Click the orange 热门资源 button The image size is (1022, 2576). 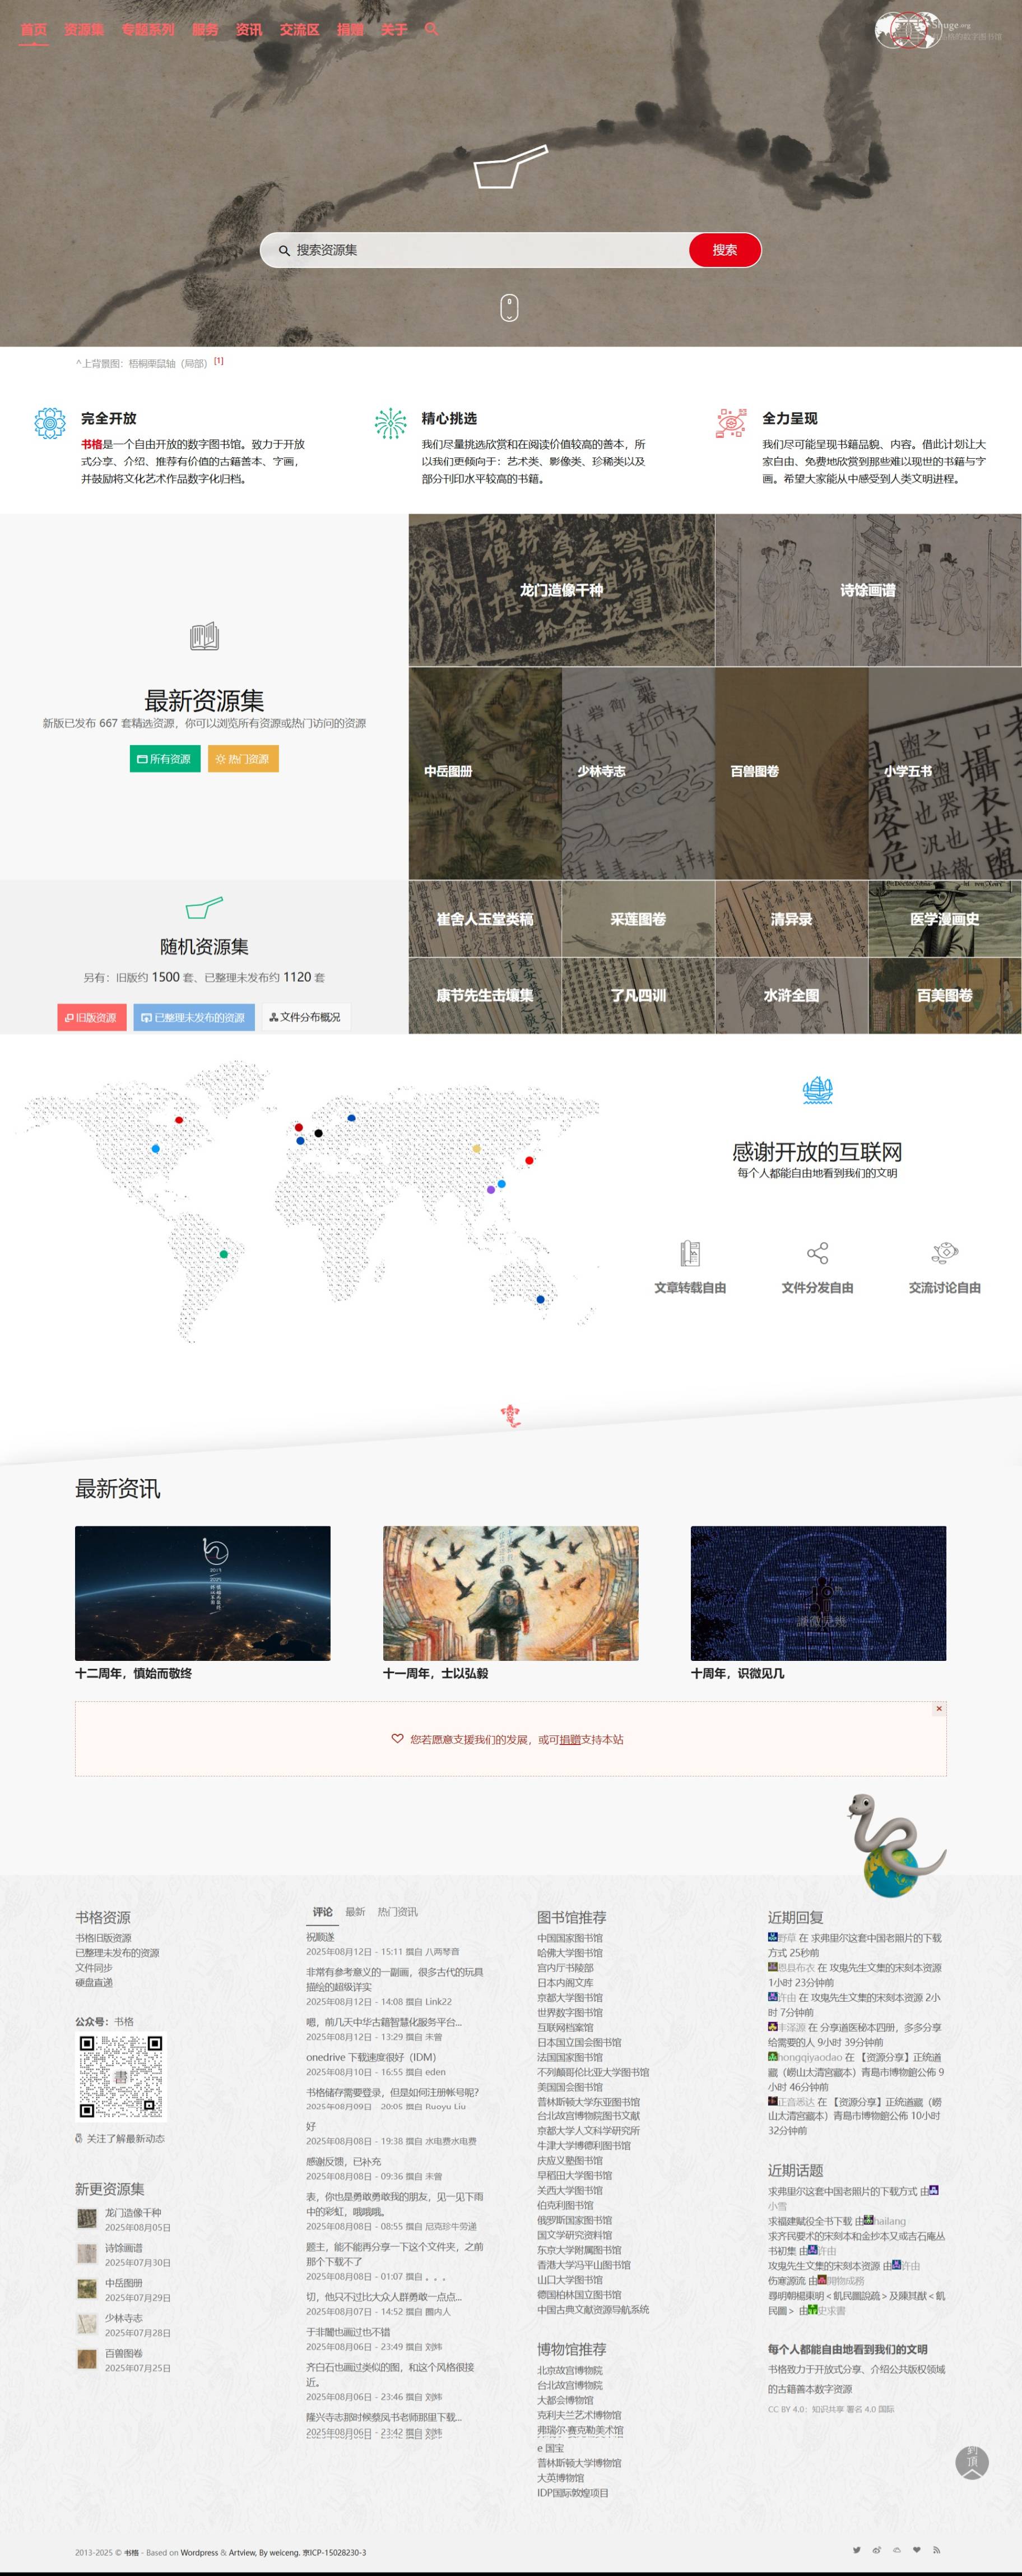tap(243, 759)
